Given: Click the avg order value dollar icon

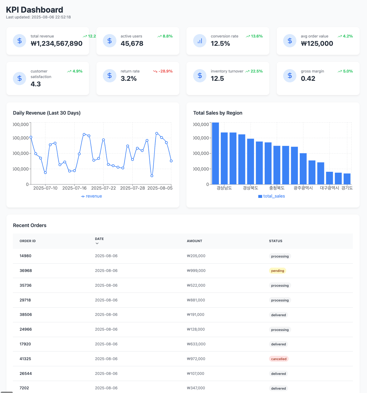Looking at the screenshot, I should pos(290,41).
